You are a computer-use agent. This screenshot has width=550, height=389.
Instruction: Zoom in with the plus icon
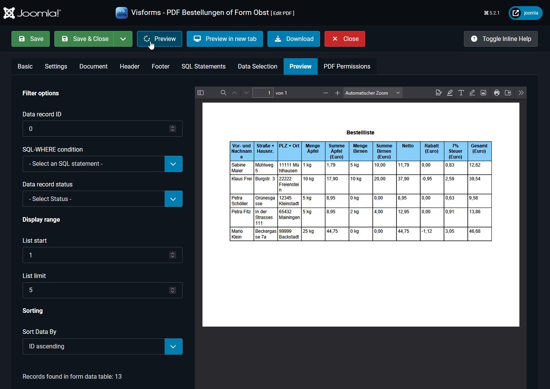pos(337,93)
